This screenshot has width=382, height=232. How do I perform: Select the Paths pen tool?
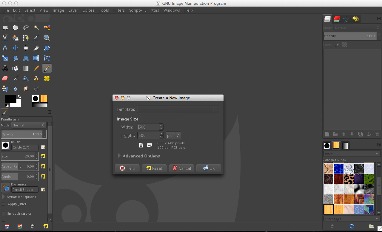[x=26, y=38]
